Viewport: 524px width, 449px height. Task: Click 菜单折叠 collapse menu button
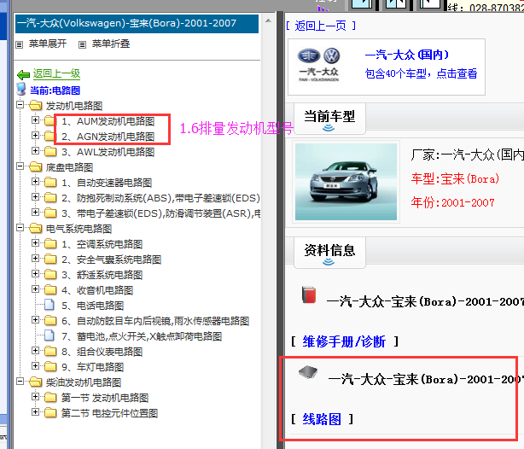111,44
